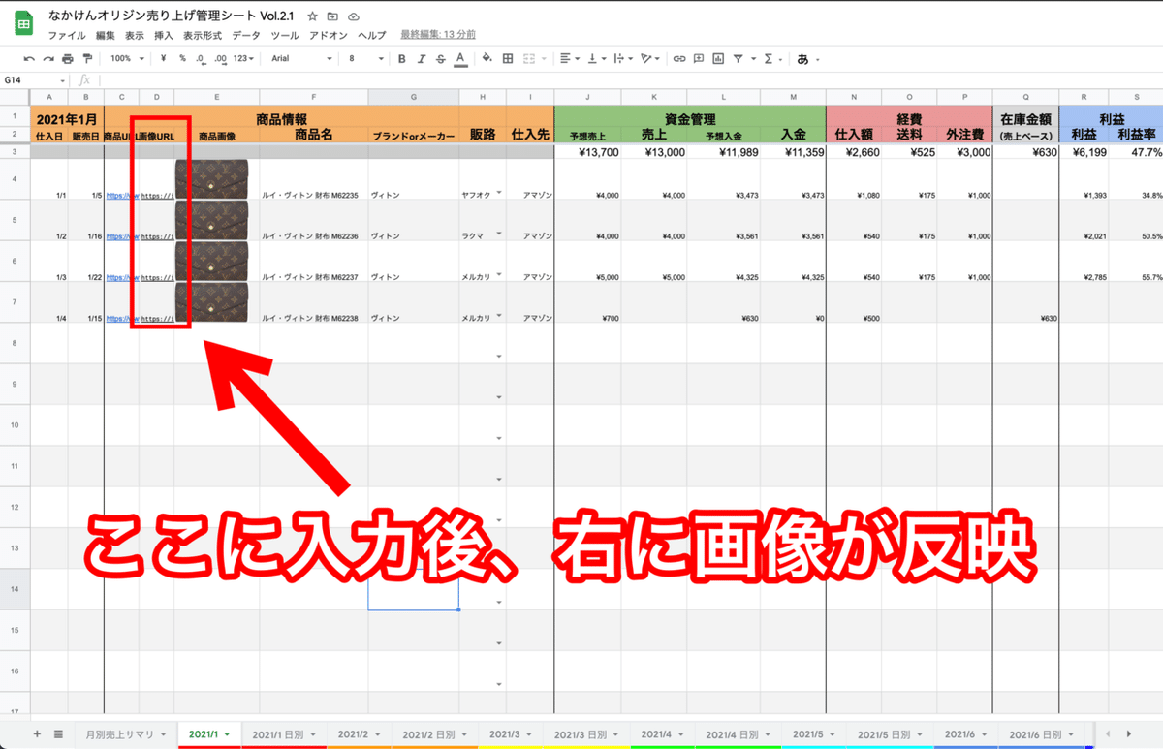Open the ツール menu
Screen dimensions: 1163x749
[285, 35]
